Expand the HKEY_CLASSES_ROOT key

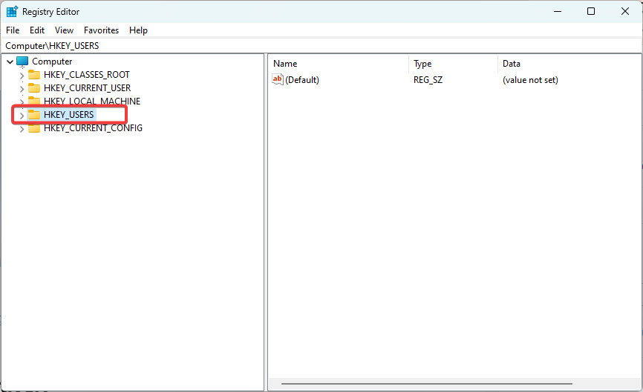tap(22, 75)
